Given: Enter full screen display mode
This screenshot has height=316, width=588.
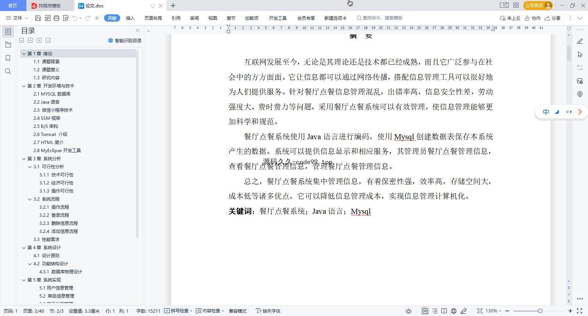Looking at the screenshot, I should 580,311.
